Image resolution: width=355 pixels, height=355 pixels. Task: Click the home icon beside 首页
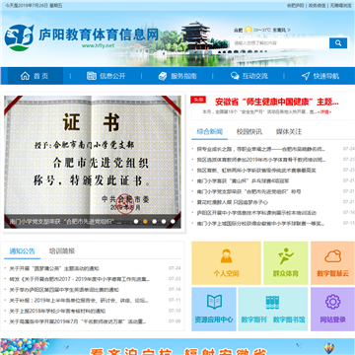coord(25,76)
